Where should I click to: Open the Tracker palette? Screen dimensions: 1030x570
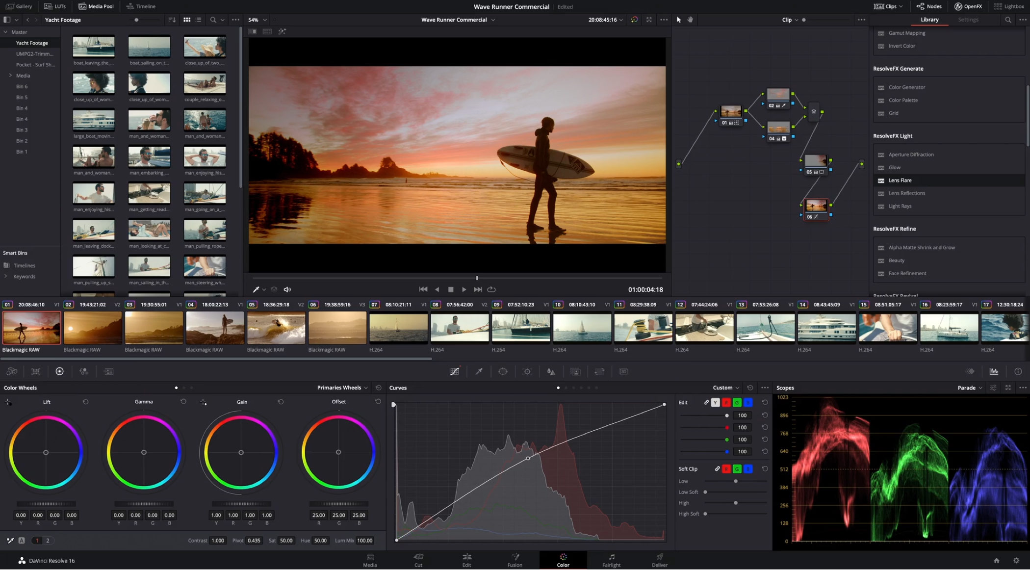527,371
